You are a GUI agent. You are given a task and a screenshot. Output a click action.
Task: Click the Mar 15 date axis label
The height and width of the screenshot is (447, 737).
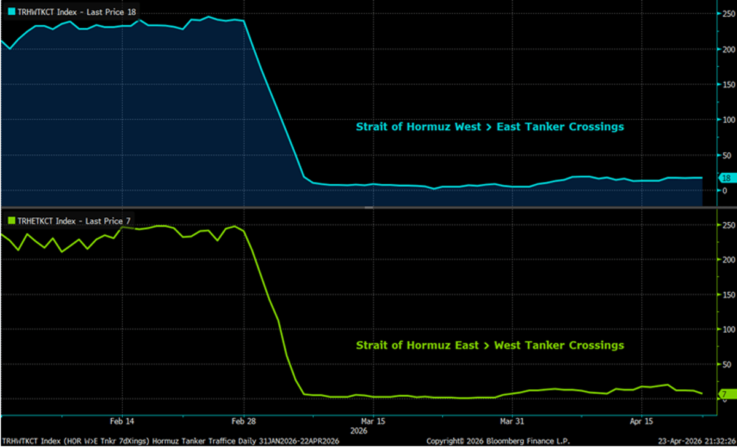(372, 422)
